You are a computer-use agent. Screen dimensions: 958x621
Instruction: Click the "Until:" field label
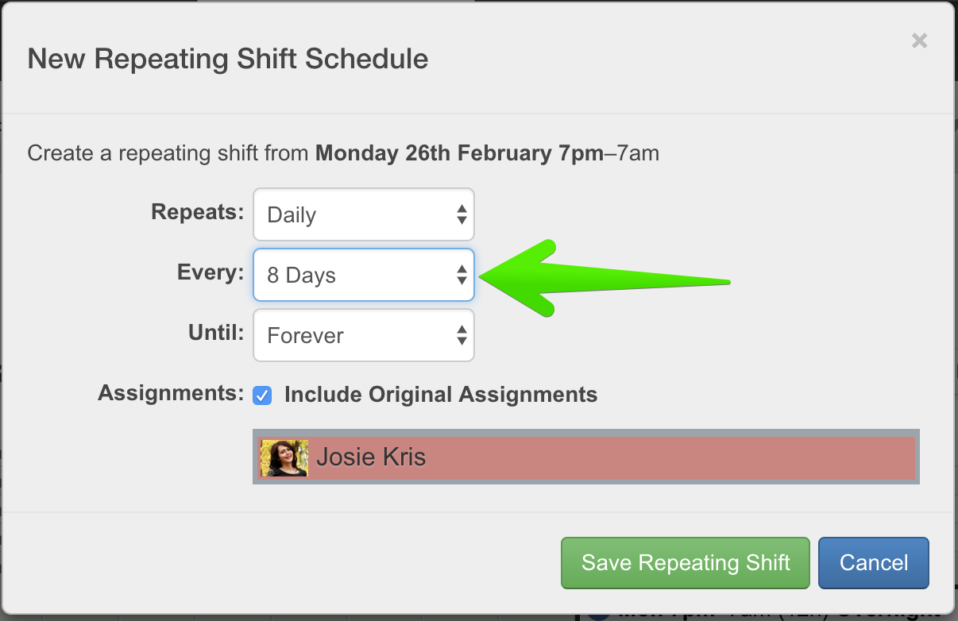[216, 334]
